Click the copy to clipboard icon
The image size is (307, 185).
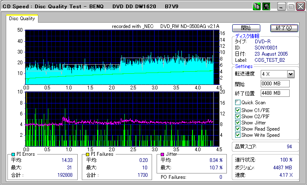tap(256, 7)
